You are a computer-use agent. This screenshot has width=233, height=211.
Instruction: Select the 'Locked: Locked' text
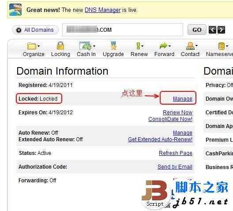[38, 99]
